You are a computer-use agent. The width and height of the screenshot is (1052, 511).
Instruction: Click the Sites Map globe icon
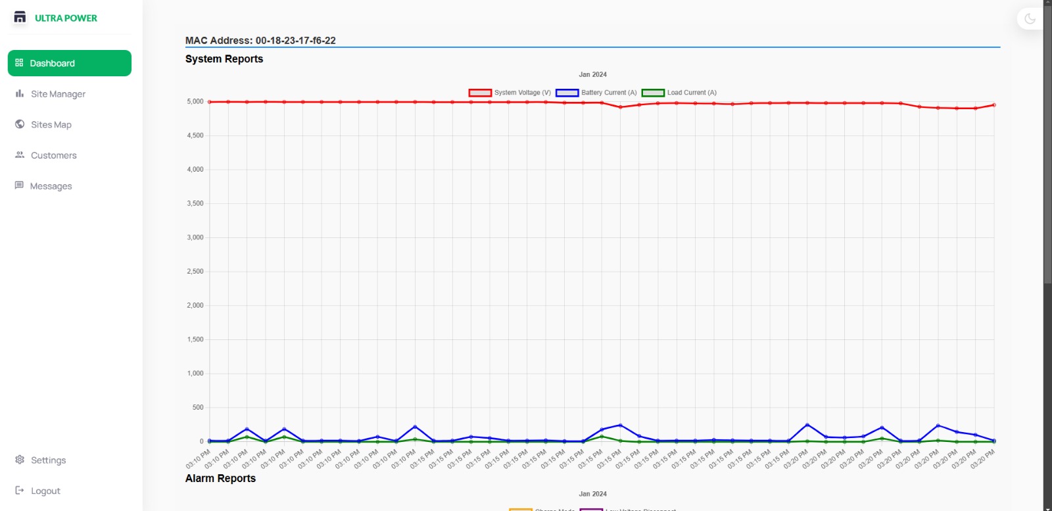20,124
